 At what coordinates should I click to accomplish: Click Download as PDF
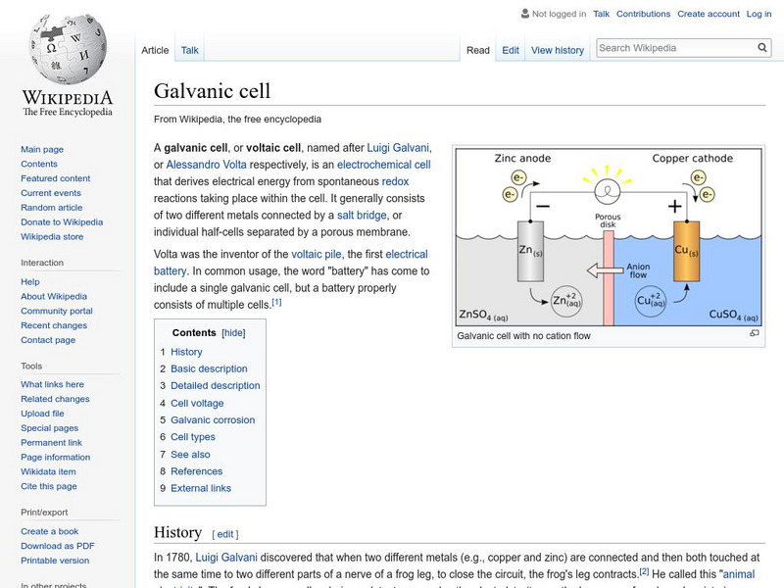coord(58,546)
